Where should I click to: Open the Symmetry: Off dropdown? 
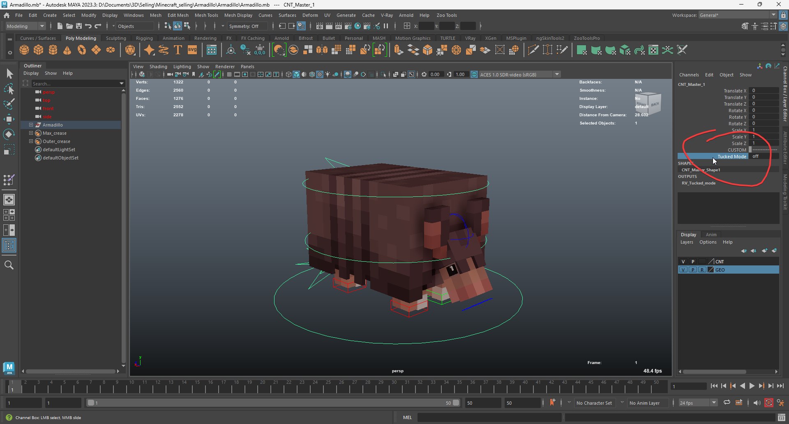[x=248, y=26]
